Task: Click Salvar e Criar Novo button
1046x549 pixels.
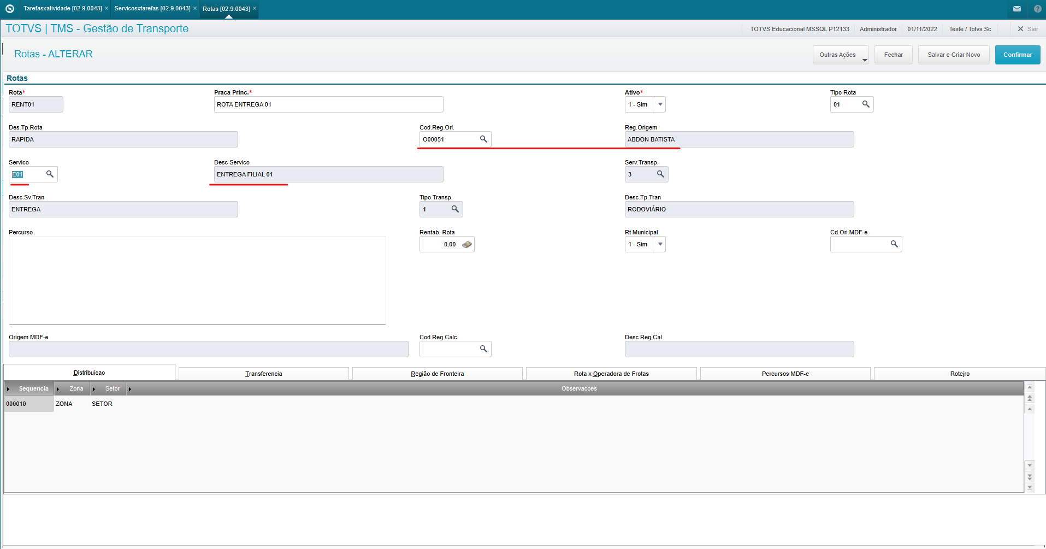Action: pos(954,55)
